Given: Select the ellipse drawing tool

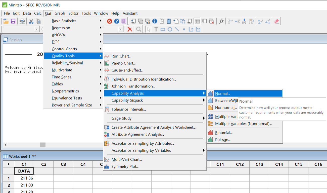Looking at the screenshot, I should [170, 29].
